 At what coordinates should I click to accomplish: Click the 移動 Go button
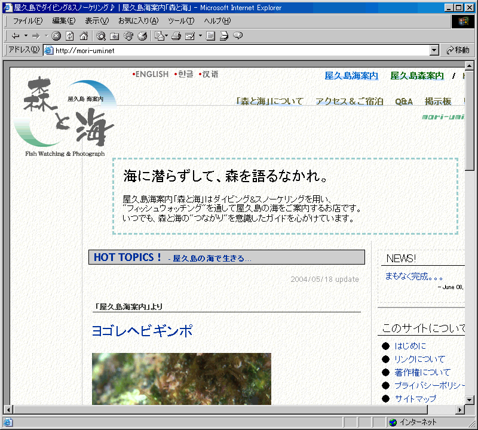(458, 50)
